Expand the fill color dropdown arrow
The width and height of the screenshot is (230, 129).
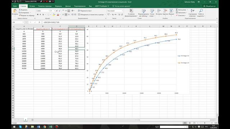(x=56, y=15)
